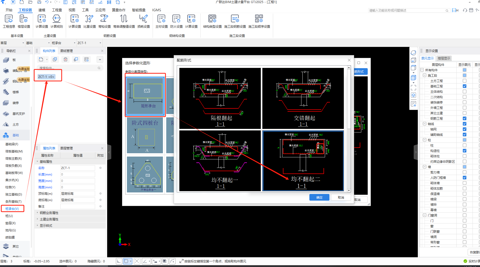The image size is (480, 267).
Task: Open 工程信息 in ribbon
Action: (x=9, y=22)
